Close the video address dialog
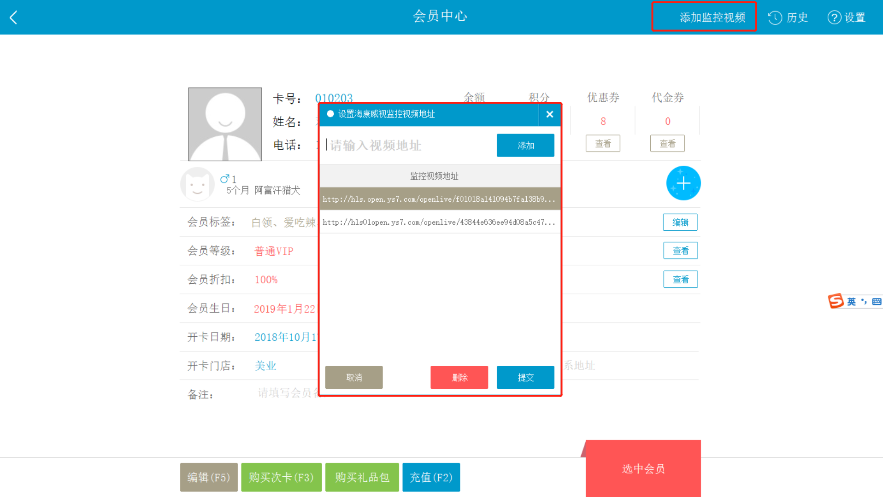 [549, 114]
